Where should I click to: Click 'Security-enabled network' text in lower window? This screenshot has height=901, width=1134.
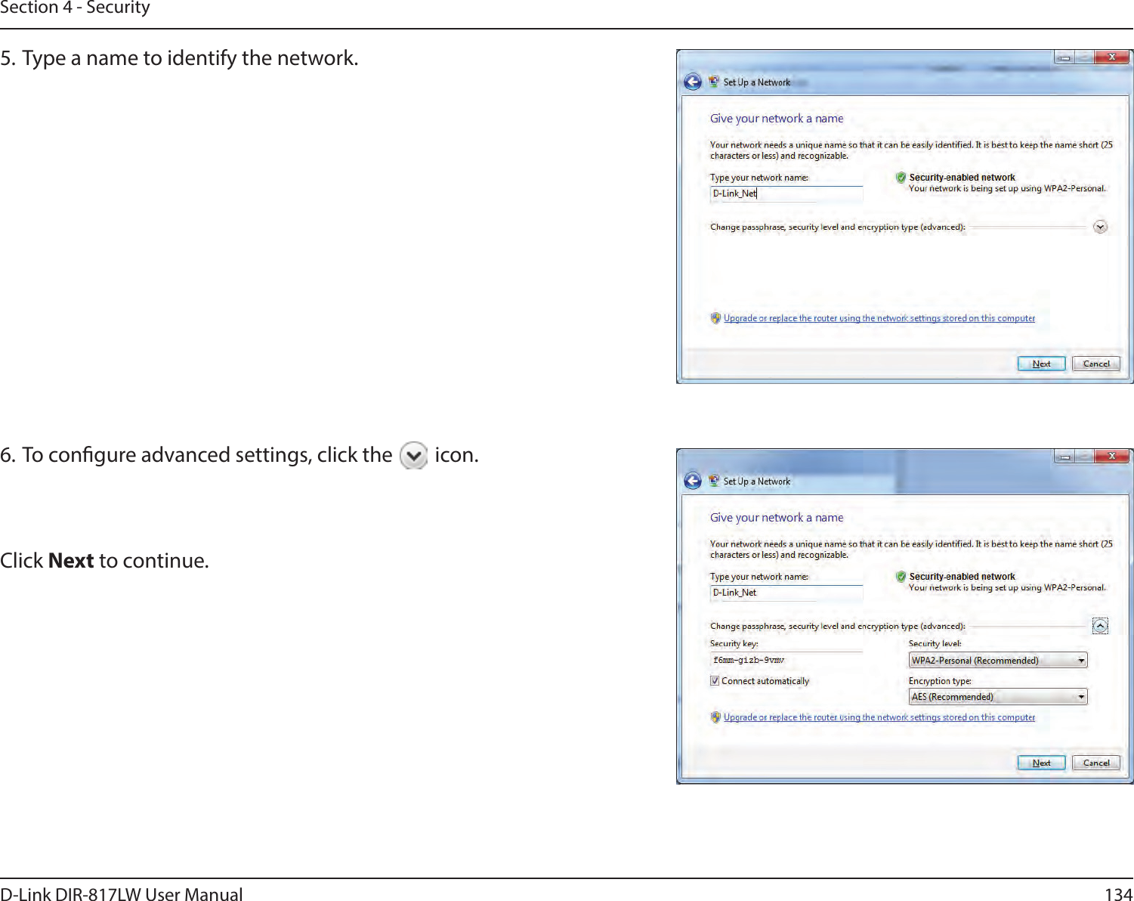tap(962, 577)
